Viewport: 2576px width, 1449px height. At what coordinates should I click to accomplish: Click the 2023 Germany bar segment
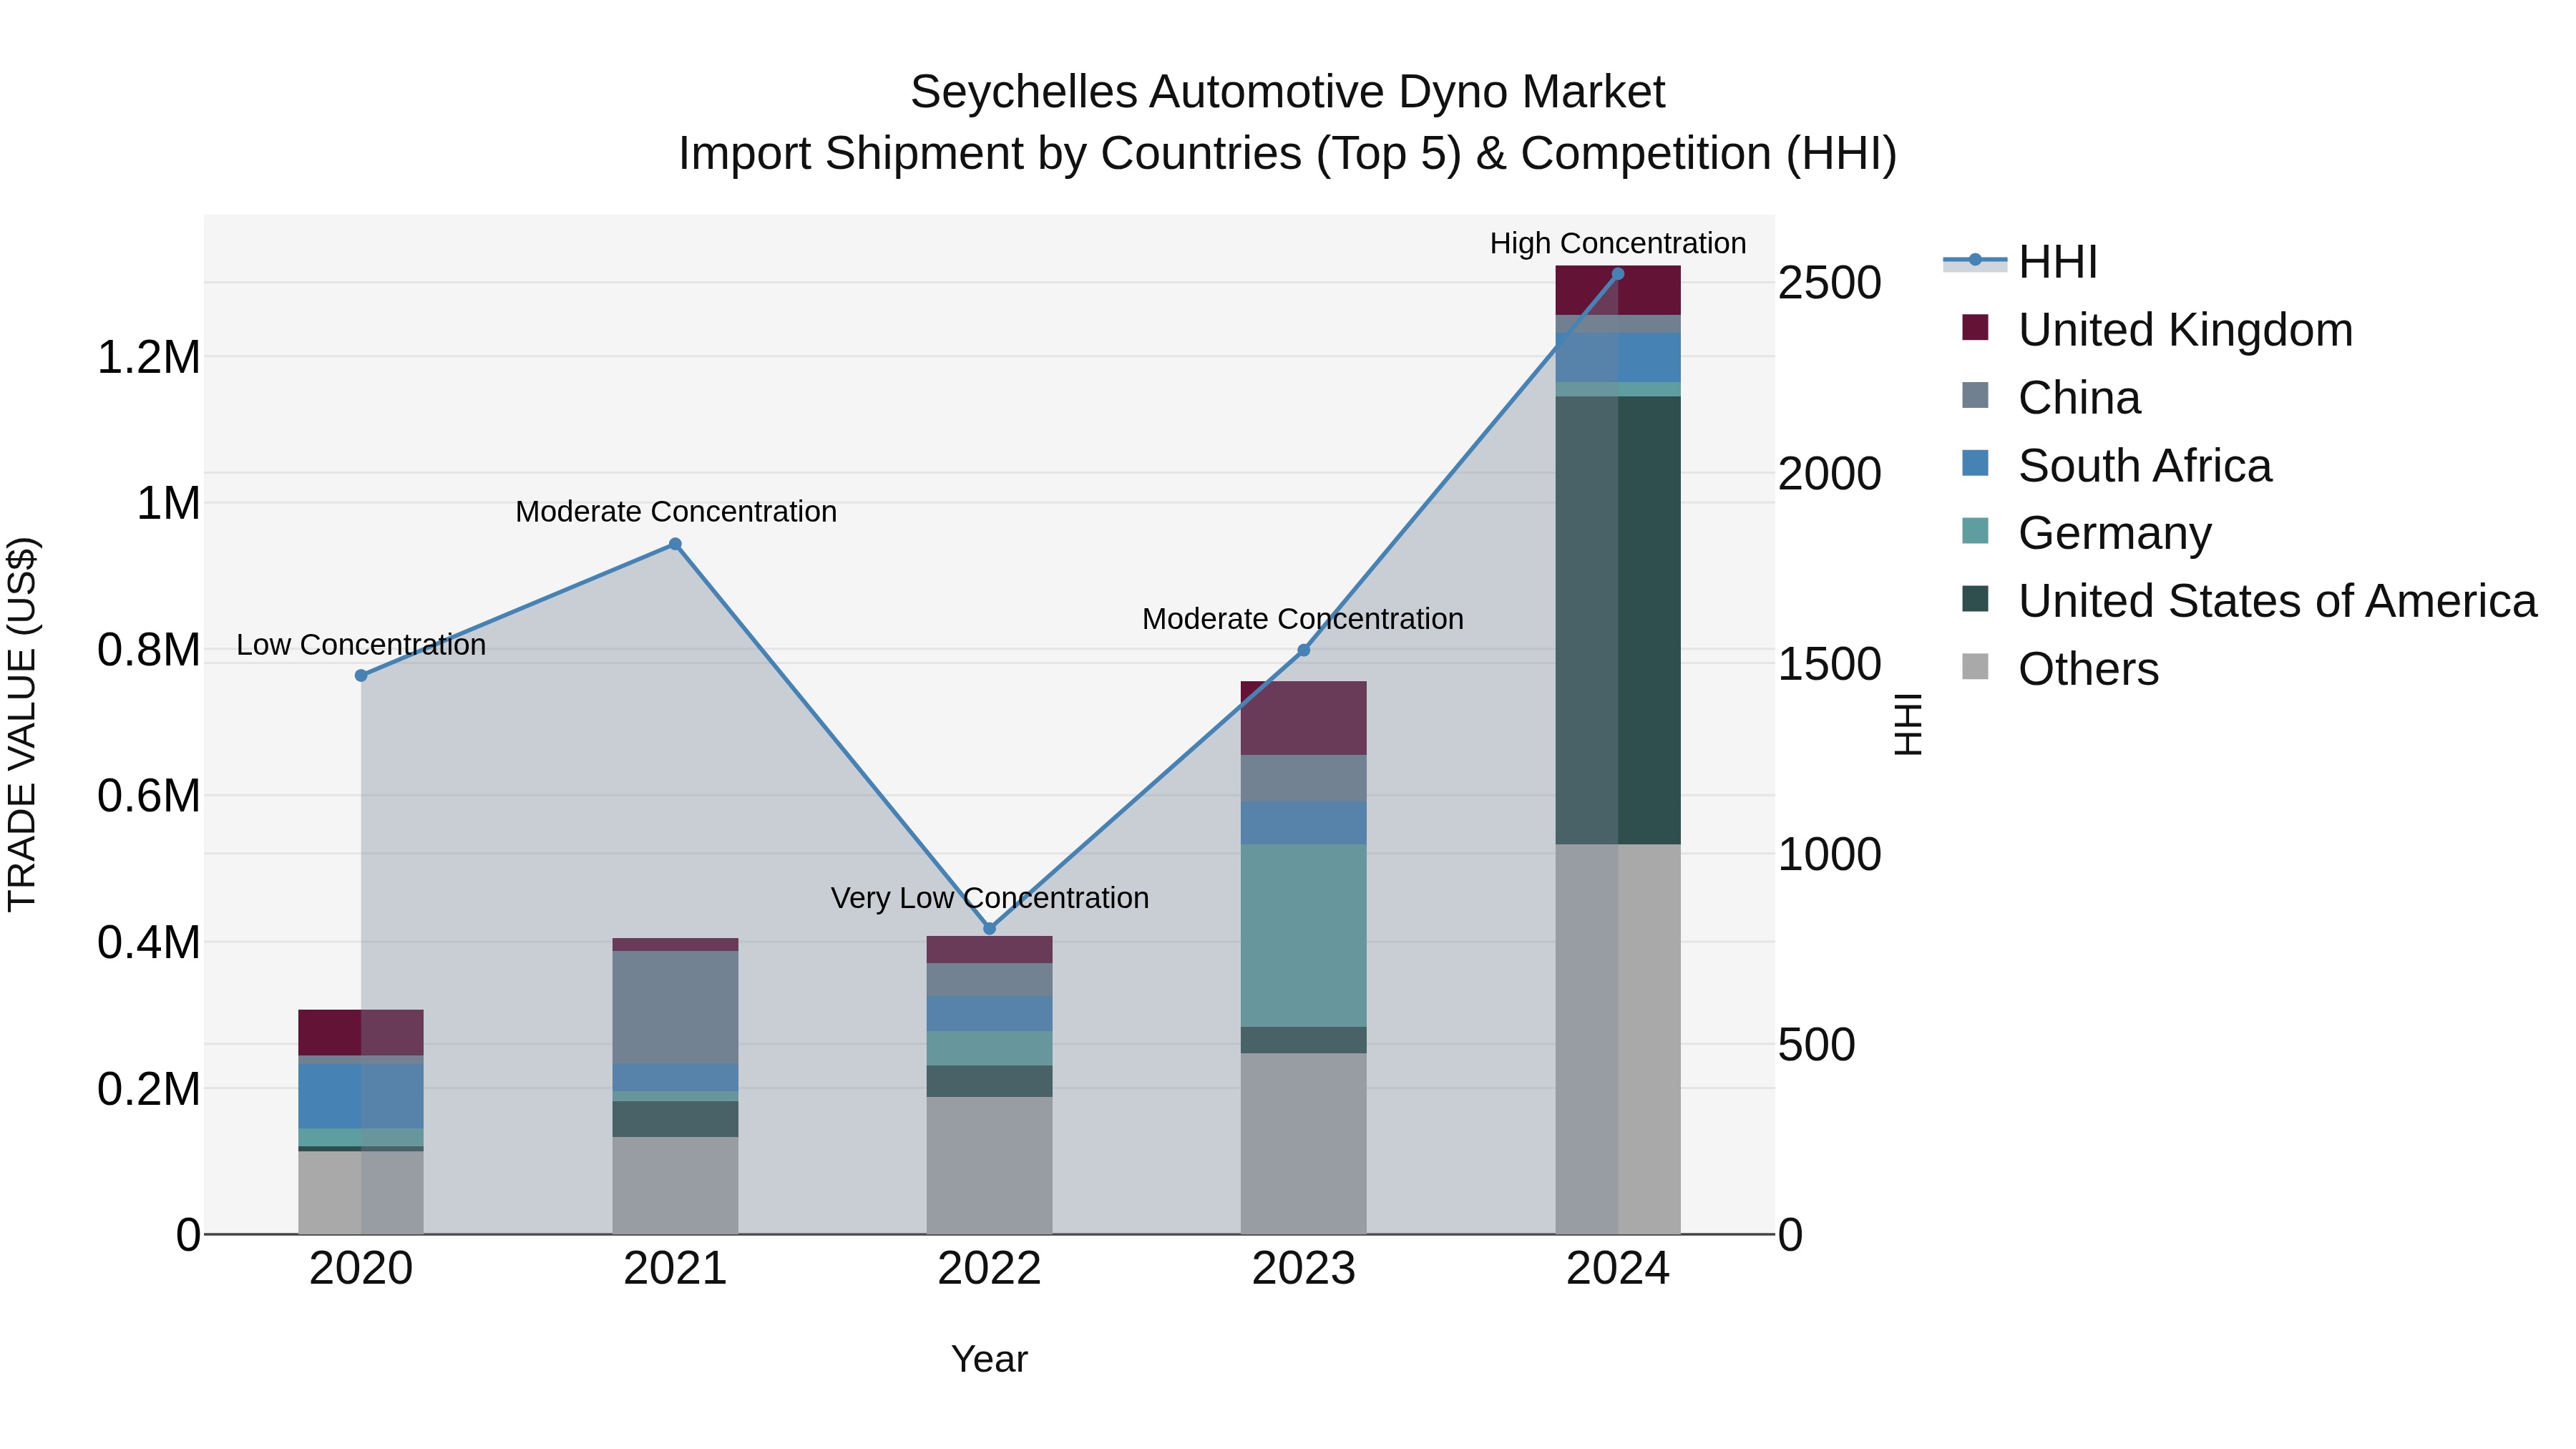(1303, 935)
